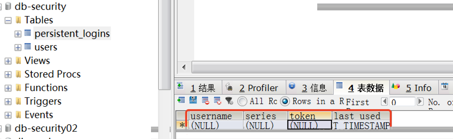
Task: Click the horizontal scrollbar left arrow
Action: point(184,67)
